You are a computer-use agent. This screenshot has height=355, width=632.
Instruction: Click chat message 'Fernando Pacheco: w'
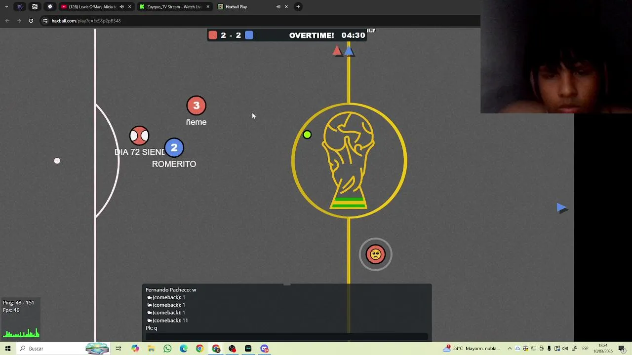click(x=171, y=290)
